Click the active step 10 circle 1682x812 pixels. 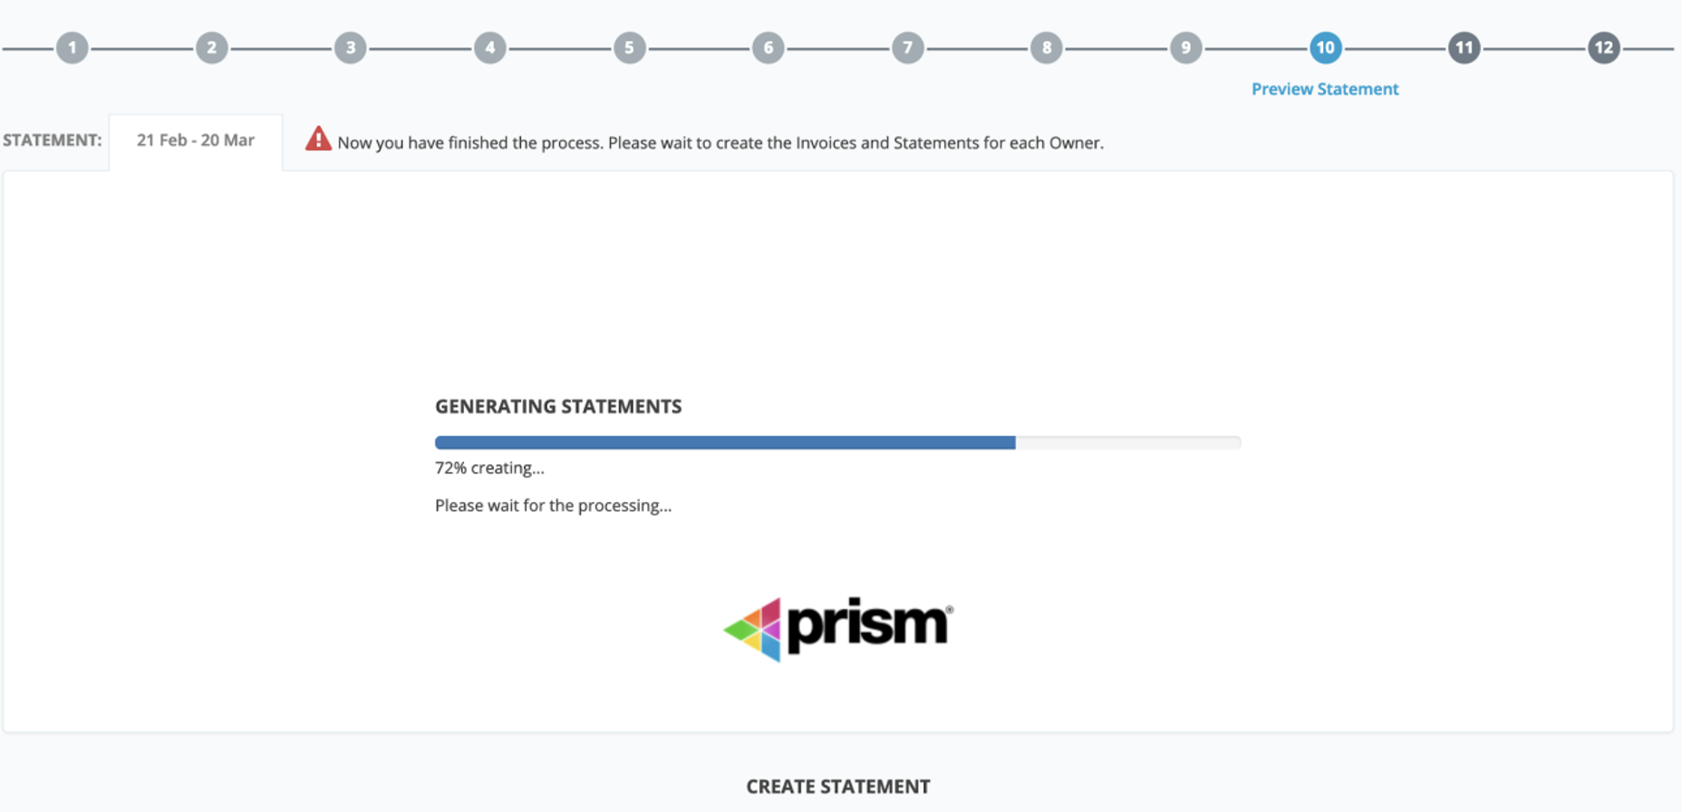[x=1325, y=48]
